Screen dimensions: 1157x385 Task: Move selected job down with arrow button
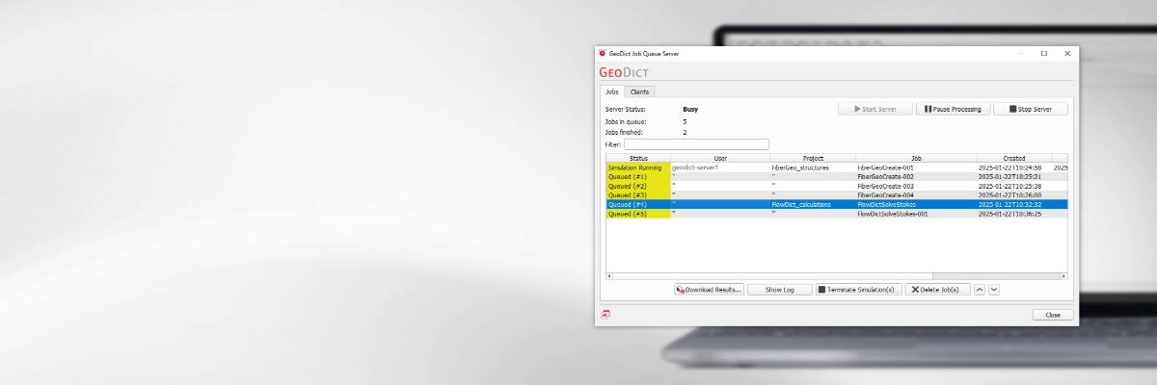coord(994,289)
